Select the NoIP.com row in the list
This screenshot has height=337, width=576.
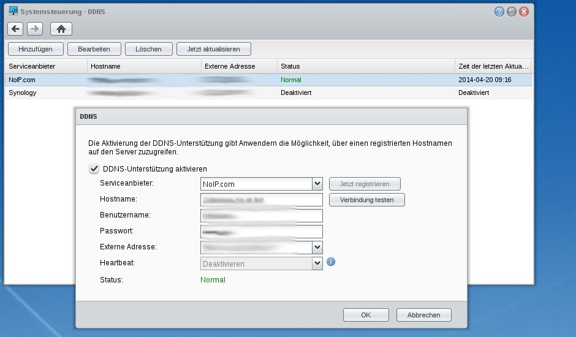268,80
